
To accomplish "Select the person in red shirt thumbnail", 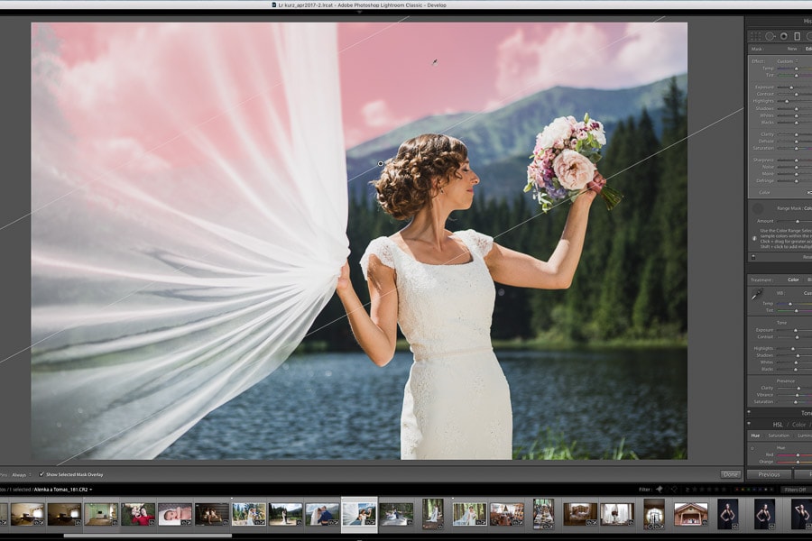I will click(x=138, y=515).
